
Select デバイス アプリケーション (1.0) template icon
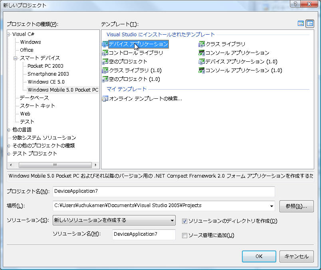point(202,62)
